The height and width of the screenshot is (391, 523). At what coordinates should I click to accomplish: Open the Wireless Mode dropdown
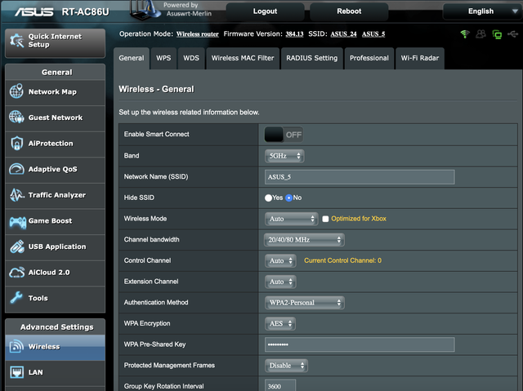point(291,219)
